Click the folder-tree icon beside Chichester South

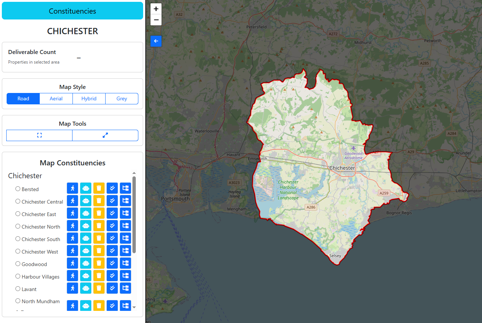coord(125,238)
